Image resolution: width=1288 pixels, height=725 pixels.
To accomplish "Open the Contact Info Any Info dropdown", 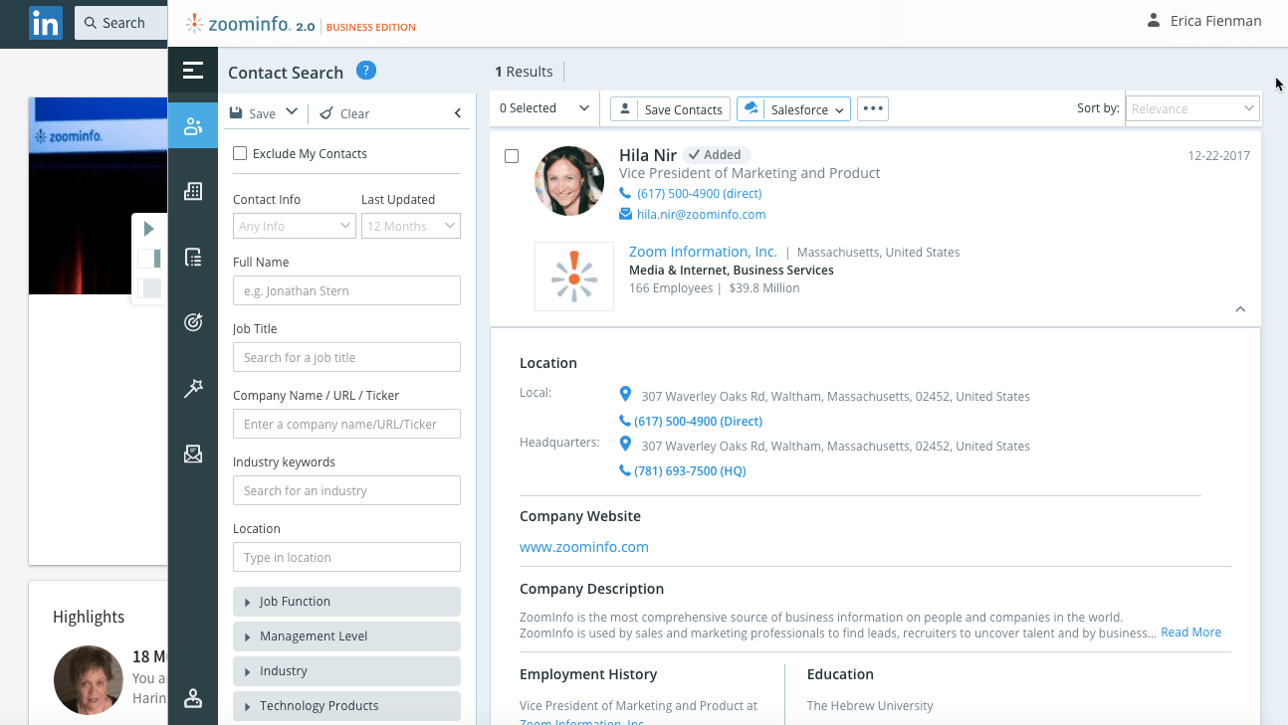I will (x=294, y=227).
